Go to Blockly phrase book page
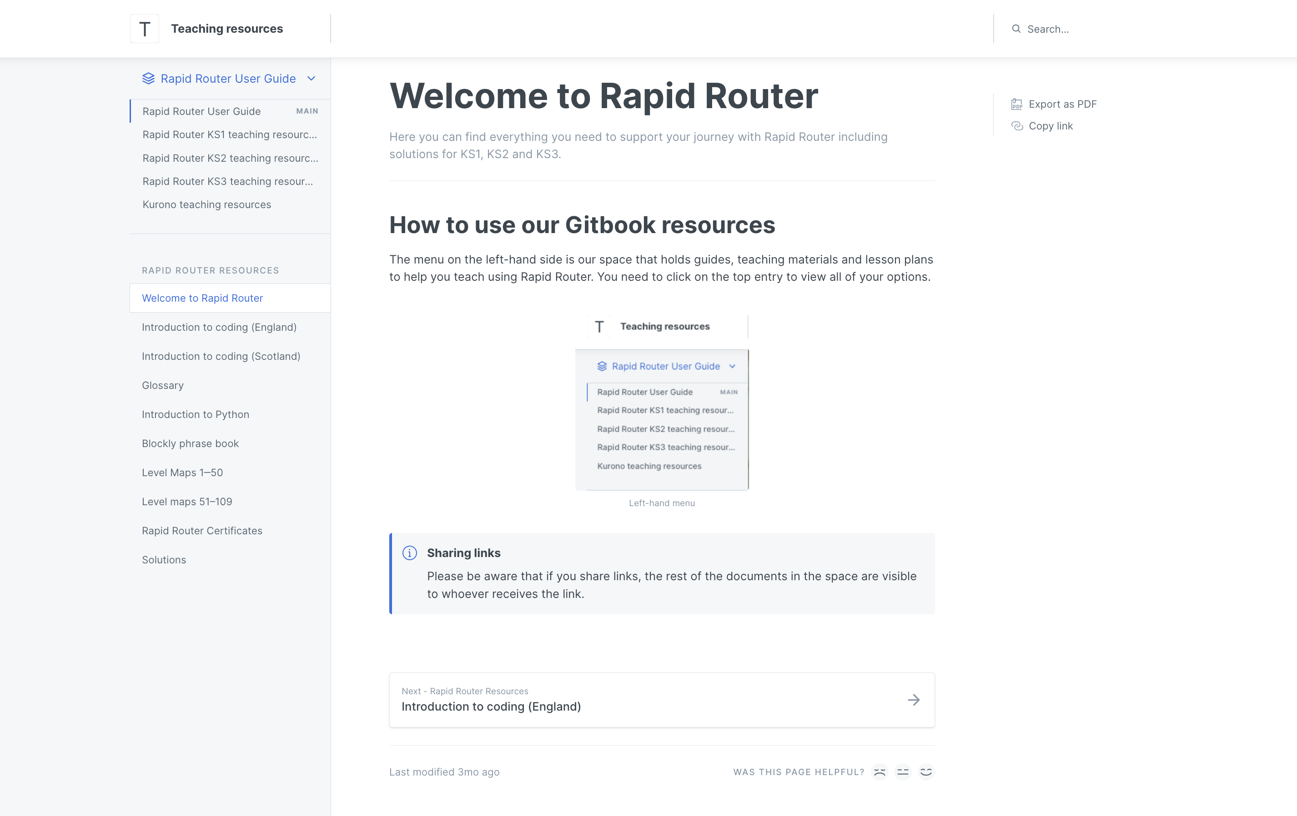 pos(190,443)
